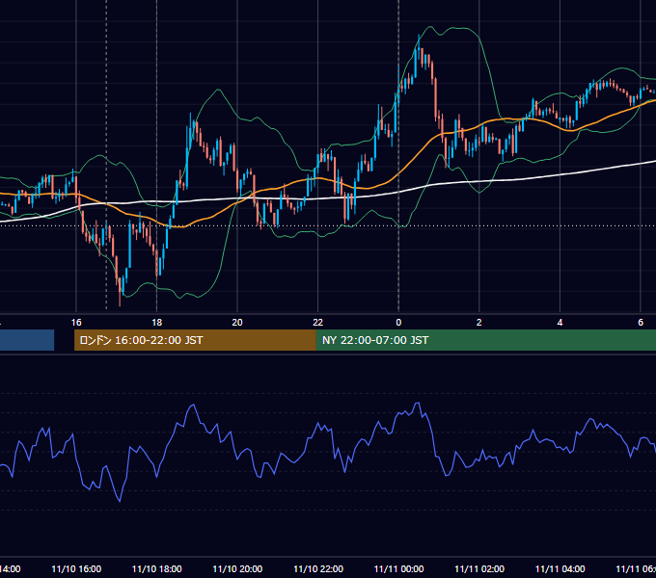The height and width of the screenshot is (578, 656).
Task: Select the "20" hour label on upper axis
Action: [237, 323]
